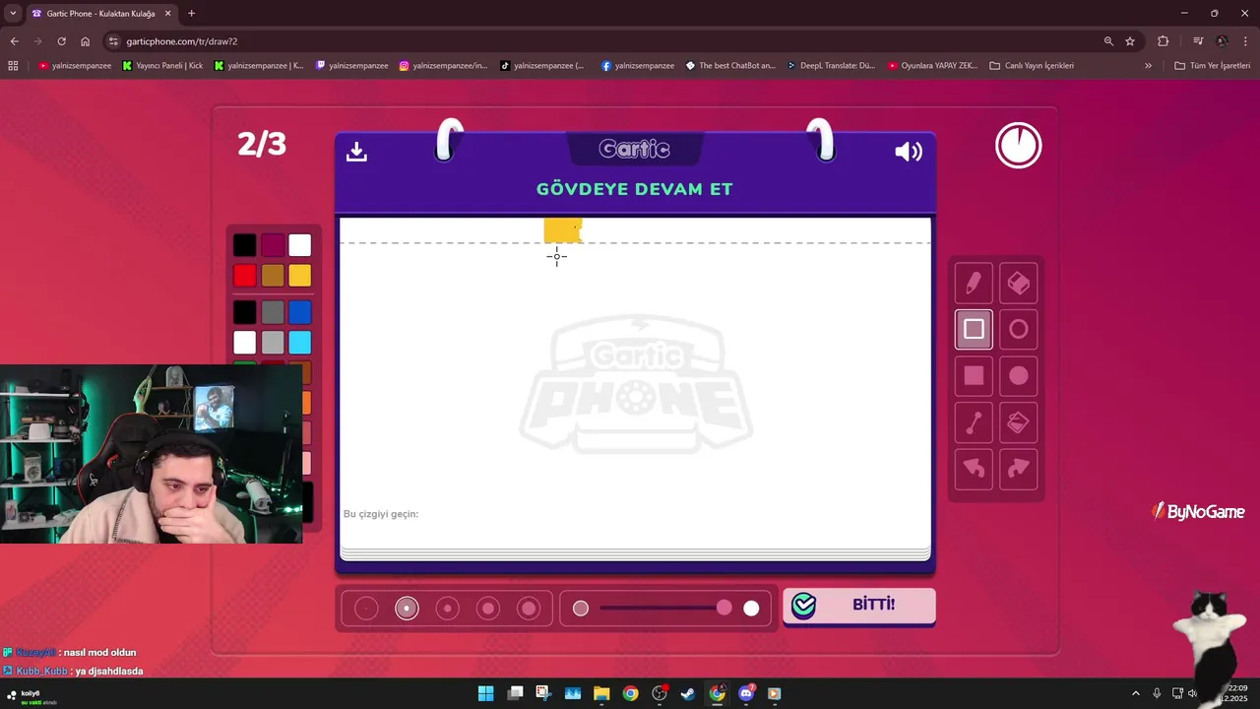Open the Oyunlara YAPAY ZEK... bookmark
The image size is (1260, 709).
933,66
